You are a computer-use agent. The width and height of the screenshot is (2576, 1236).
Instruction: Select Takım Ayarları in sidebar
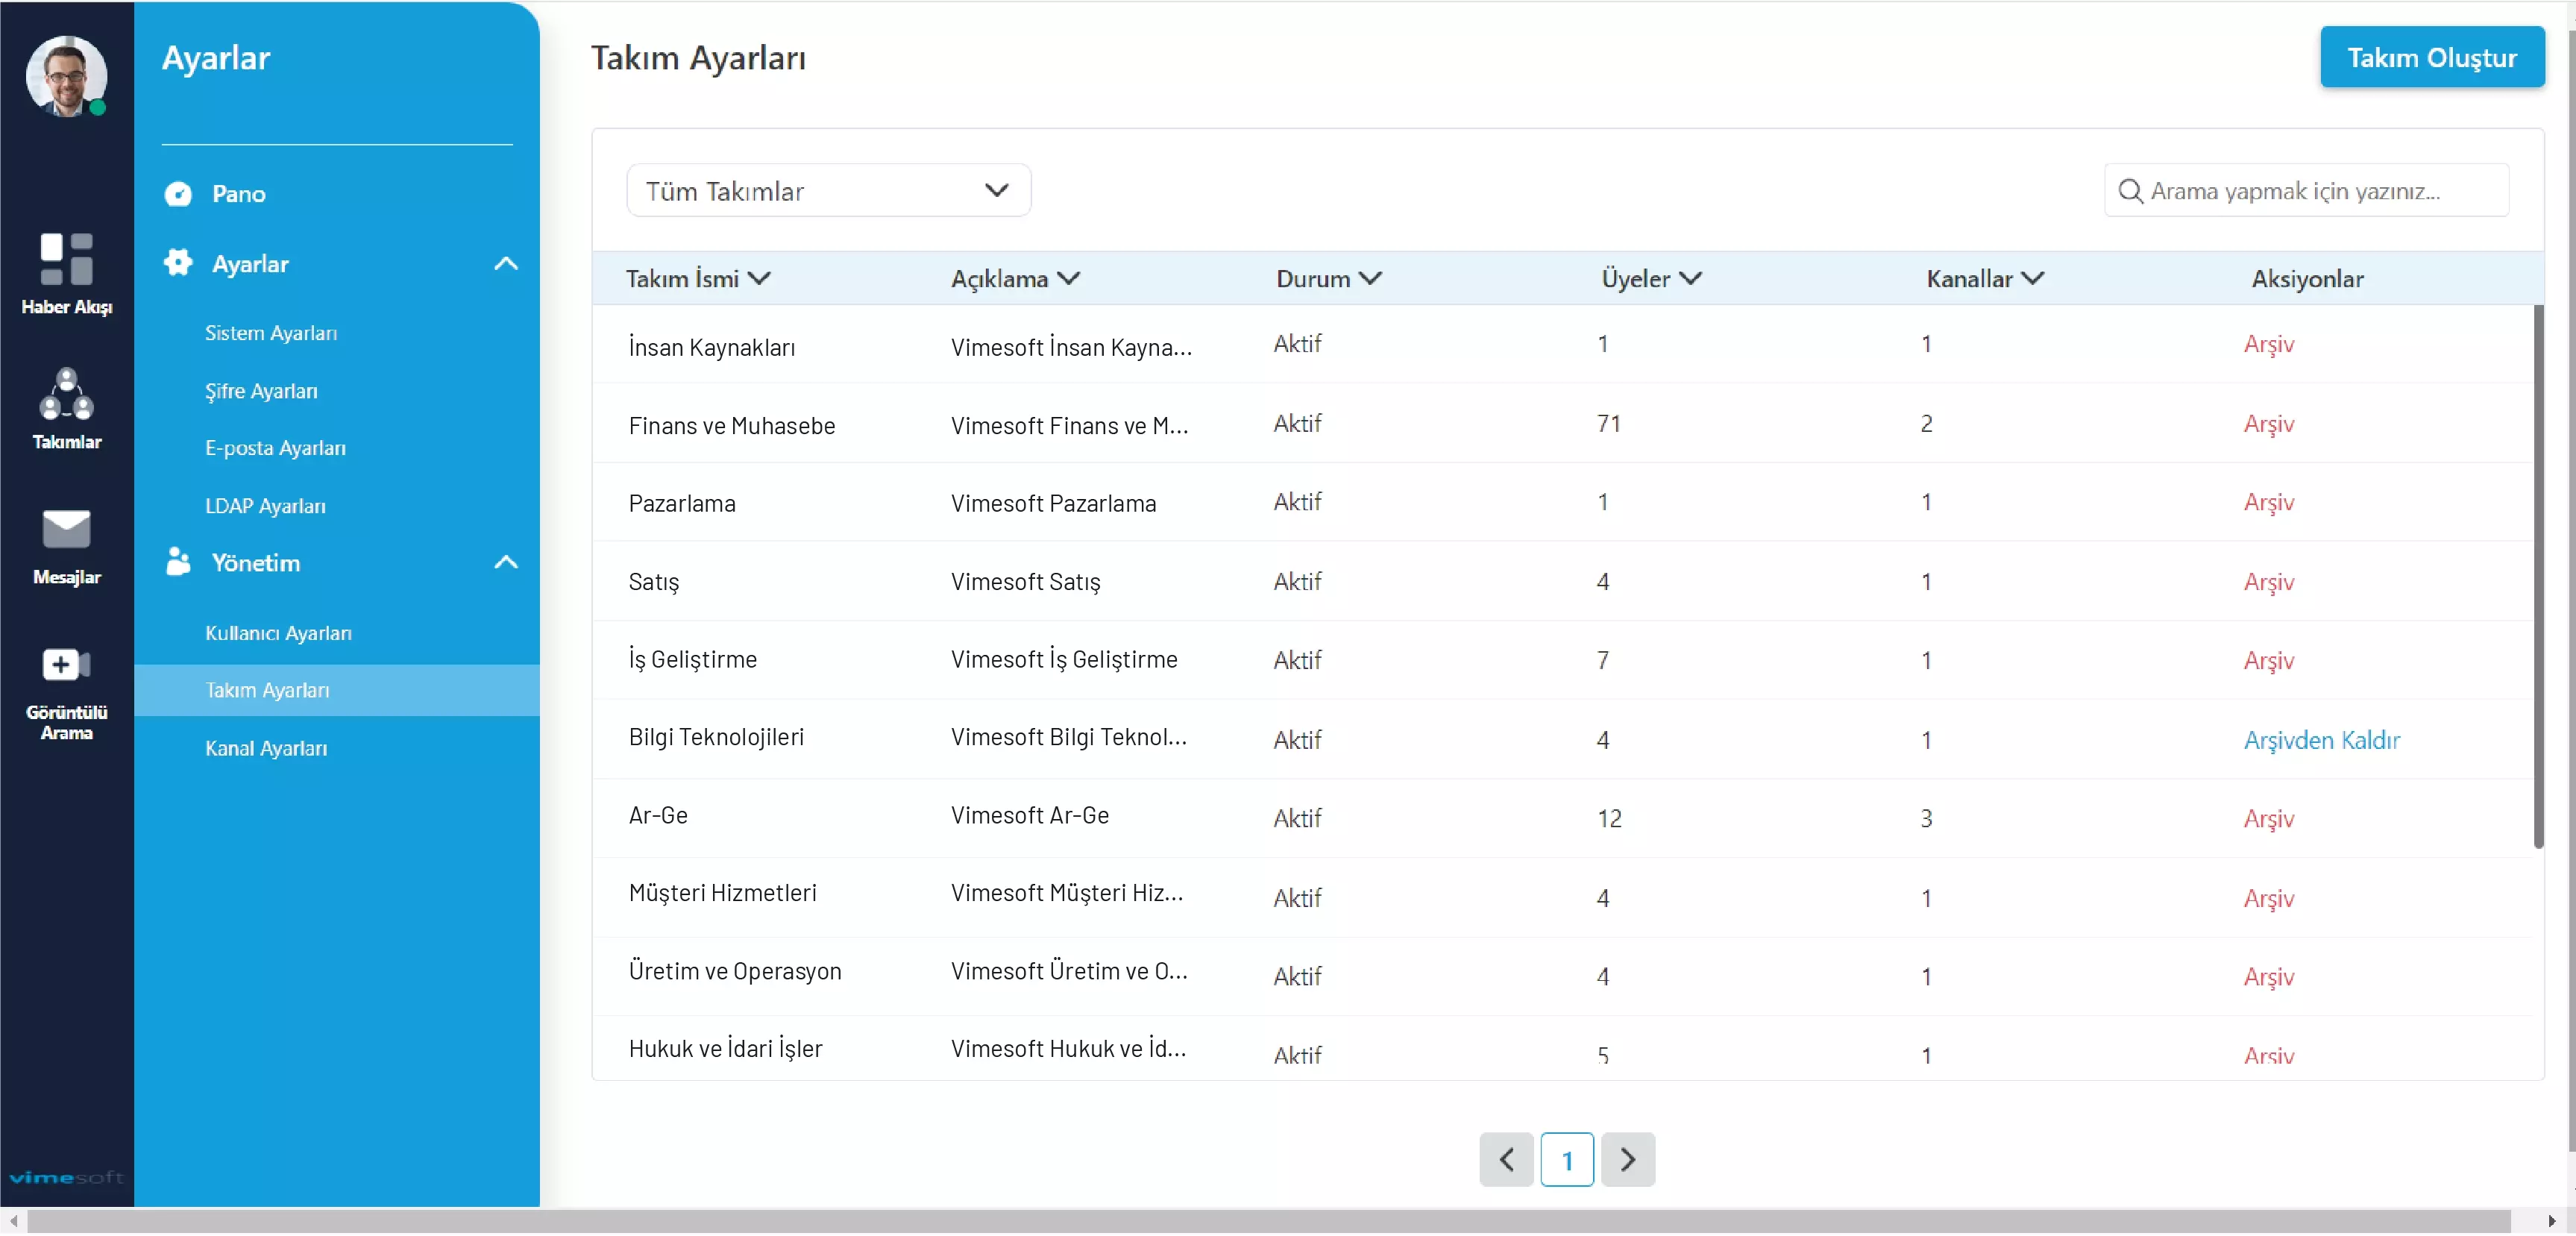pos(337,690)
